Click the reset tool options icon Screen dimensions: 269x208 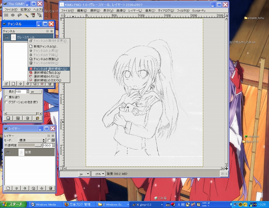37,118
